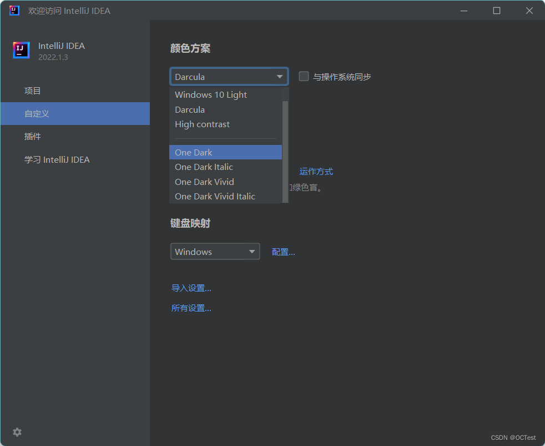Close the IntelliJ welcome window
This screenshot has height=446, width=545.
click(x=529, y=11)
